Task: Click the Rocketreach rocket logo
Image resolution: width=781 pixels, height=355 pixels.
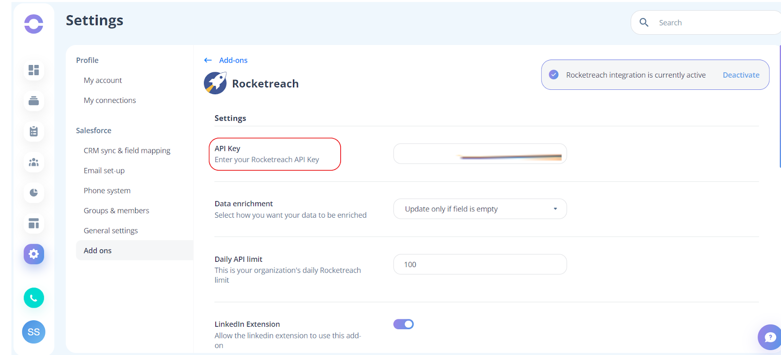Action: [215, 83]
